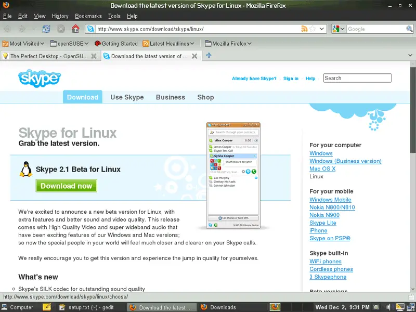Click the volume icon in system tray
The image size is (416, 312).
click(x=388, y=307)
